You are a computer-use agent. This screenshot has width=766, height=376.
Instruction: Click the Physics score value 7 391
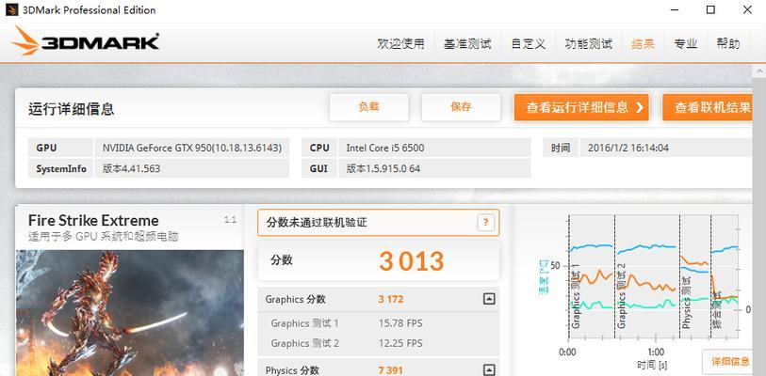pos(391,370)
